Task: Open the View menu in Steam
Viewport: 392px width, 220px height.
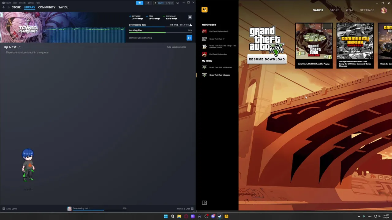Action: pos(15,3)
